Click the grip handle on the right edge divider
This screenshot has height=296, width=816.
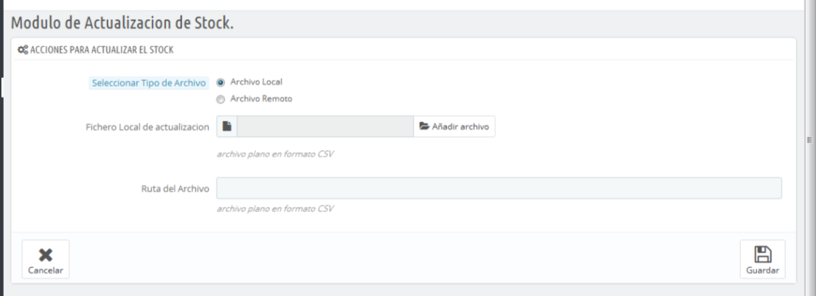(x=809, y=140)
